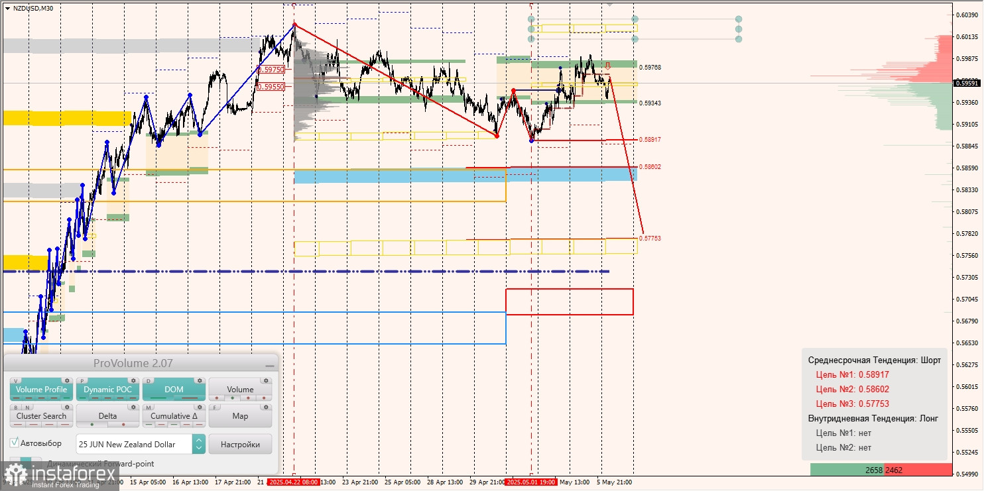Click the 0.59550 price label
This screenshot has height=491, width=984.
tap(273, 87)
